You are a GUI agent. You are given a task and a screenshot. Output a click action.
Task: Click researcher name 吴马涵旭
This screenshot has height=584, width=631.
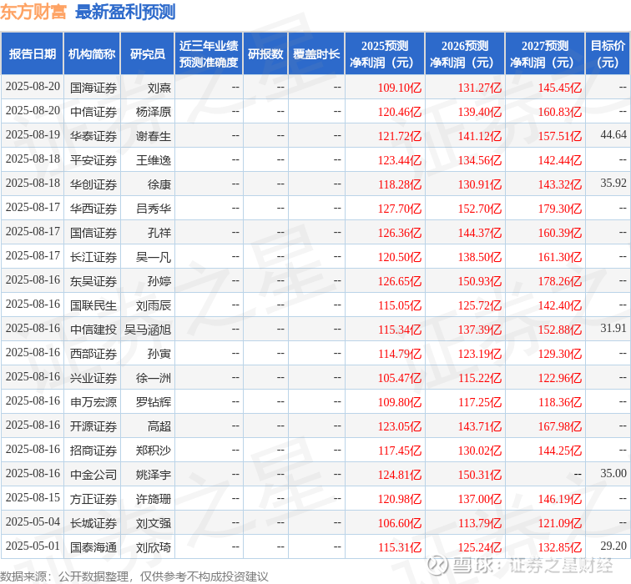tap(148, 330)
